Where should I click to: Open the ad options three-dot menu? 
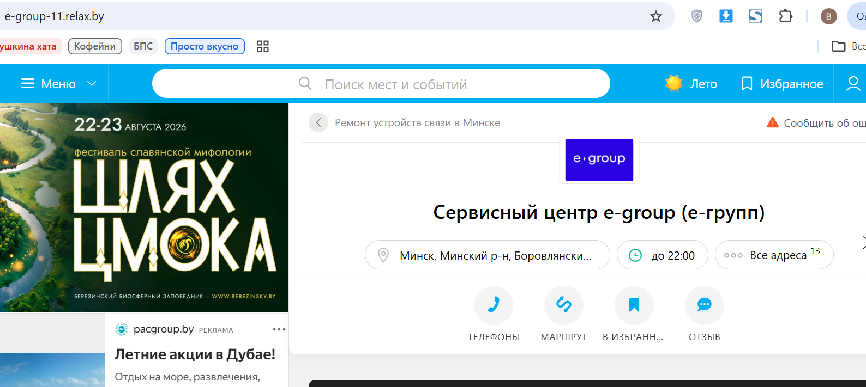tap(279, 329)
